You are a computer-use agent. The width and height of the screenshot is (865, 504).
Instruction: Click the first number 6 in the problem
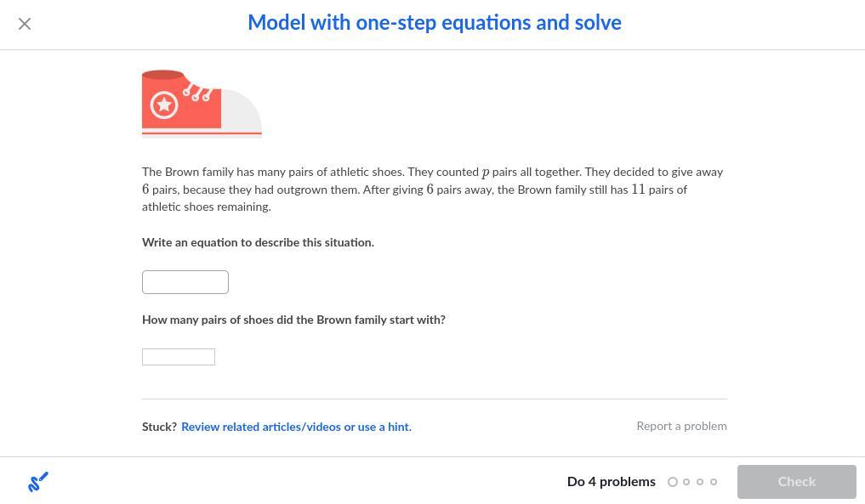[145, 190]
